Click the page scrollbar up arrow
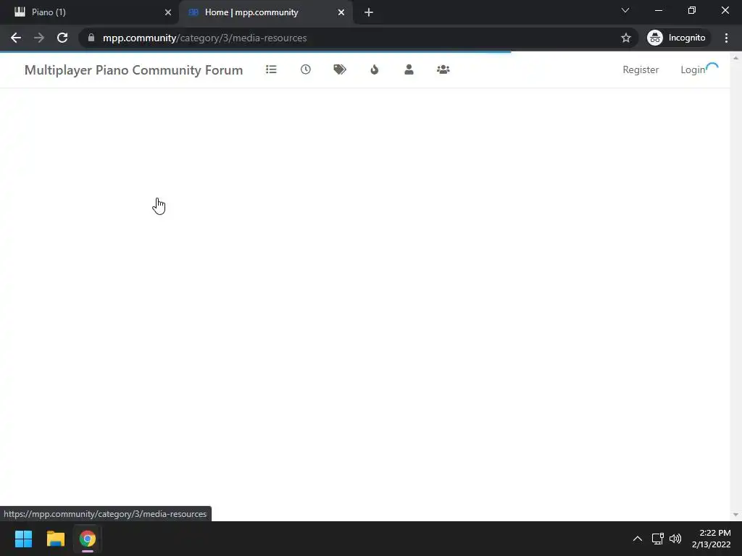Viewport: 742px width, 556px height. coord(735,58)
